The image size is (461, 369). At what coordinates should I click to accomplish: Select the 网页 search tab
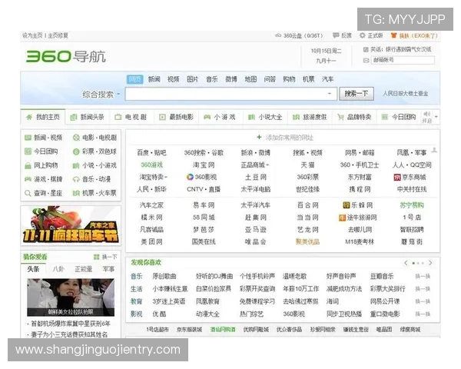[x=135, y=79]
